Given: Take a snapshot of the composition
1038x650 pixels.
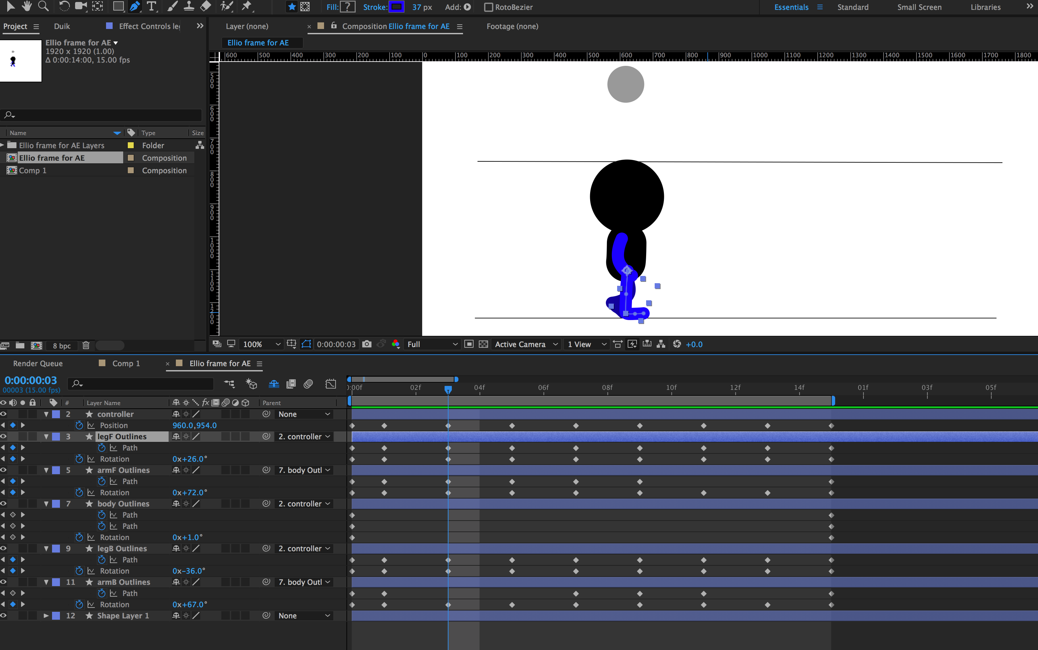Looking at the screenshot, I should [367, 344].
